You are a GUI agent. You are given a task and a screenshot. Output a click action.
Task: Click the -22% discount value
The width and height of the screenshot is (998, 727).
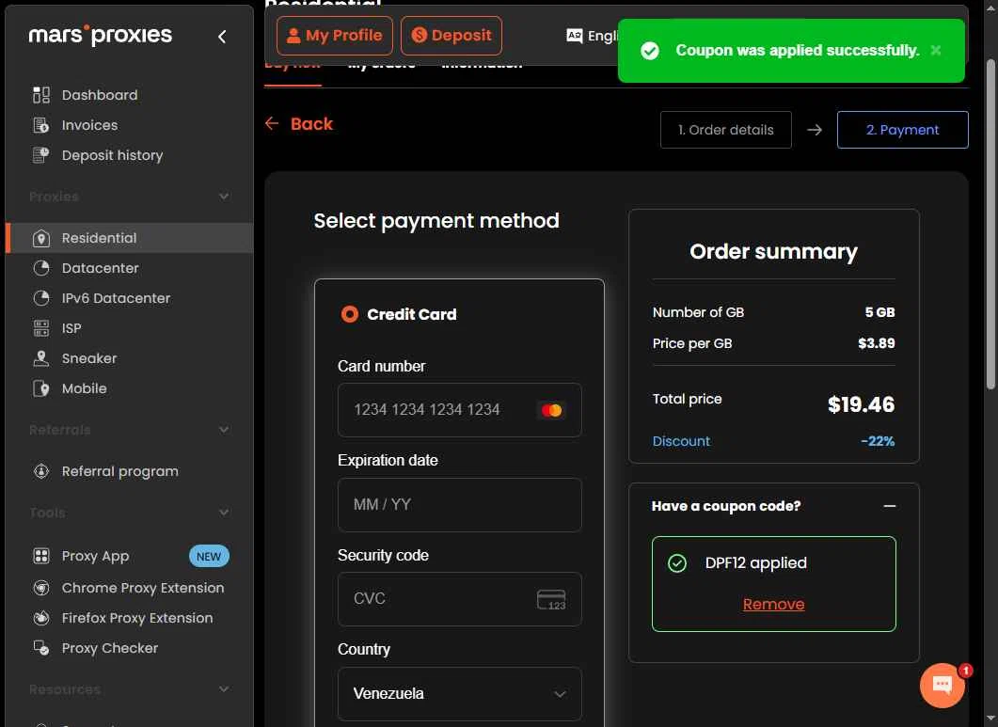click(x=878, y=441)
